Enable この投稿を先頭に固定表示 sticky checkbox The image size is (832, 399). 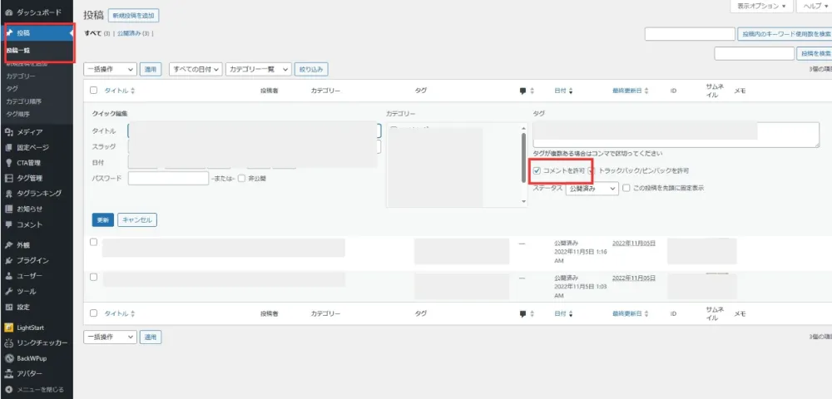point(626,188)
